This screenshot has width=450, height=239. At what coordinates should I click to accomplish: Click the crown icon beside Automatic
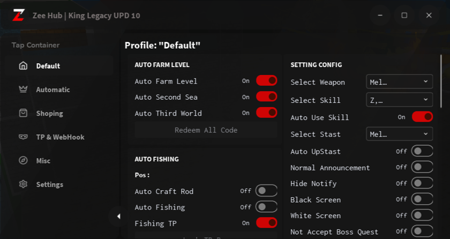pyautogui.click(x=23, y=89)
